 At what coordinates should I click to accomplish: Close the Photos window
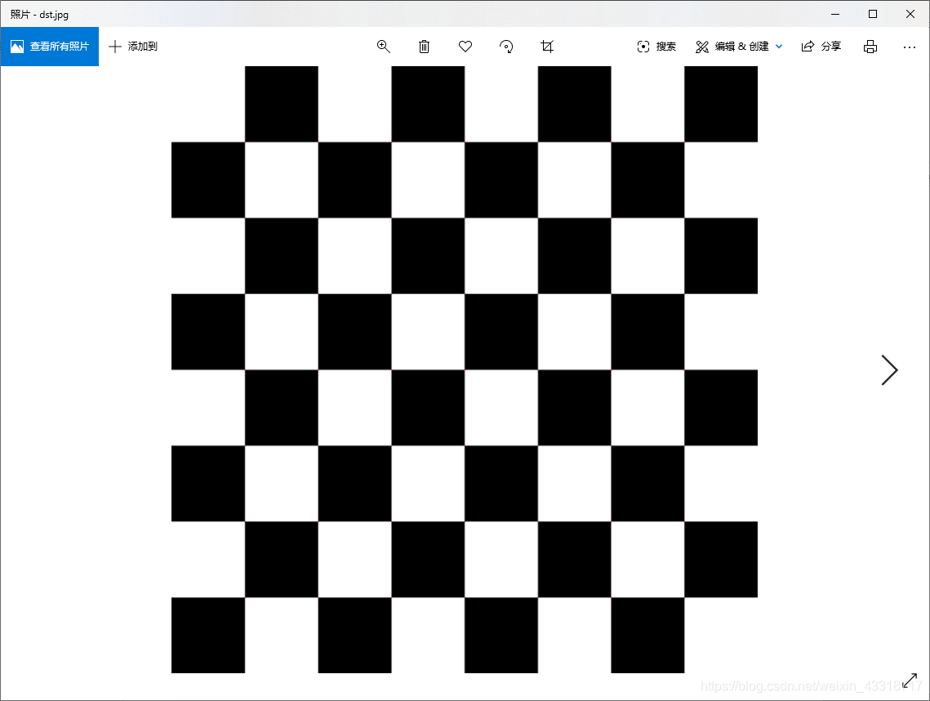pyautogui.click(x=910, y=14)
